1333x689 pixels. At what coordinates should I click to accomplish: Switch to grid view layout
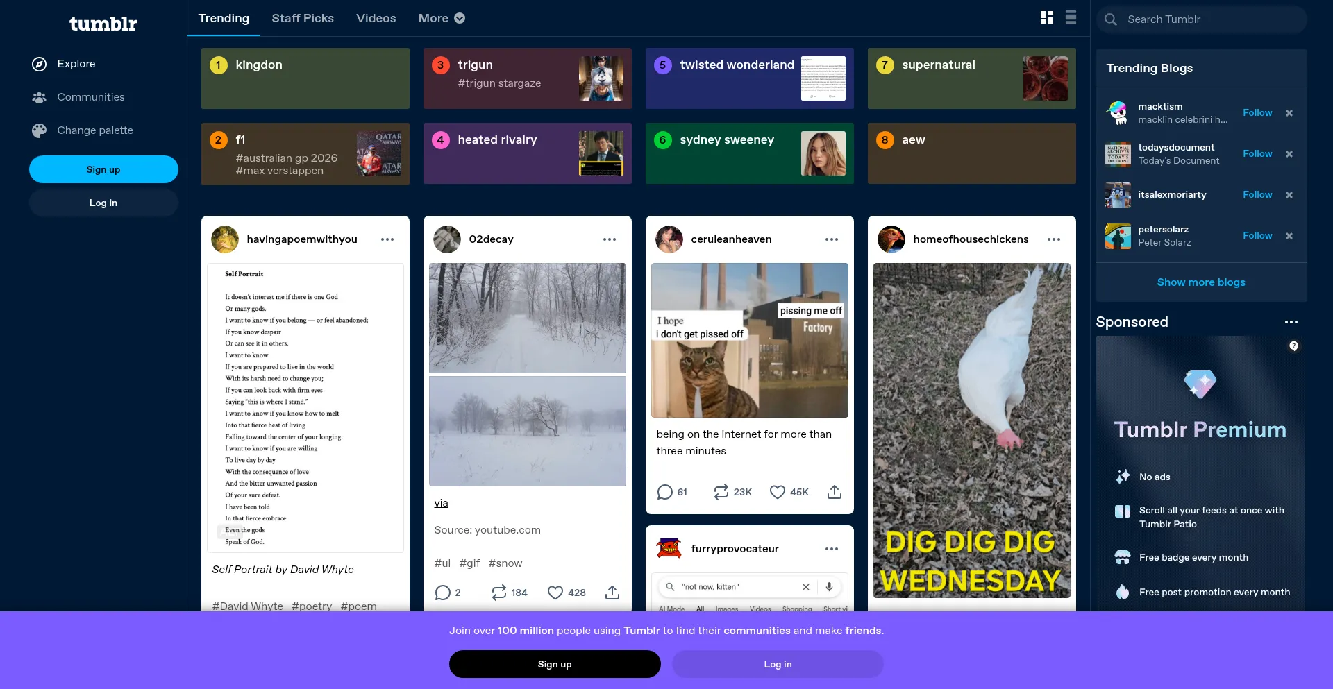pos(1047,17)
